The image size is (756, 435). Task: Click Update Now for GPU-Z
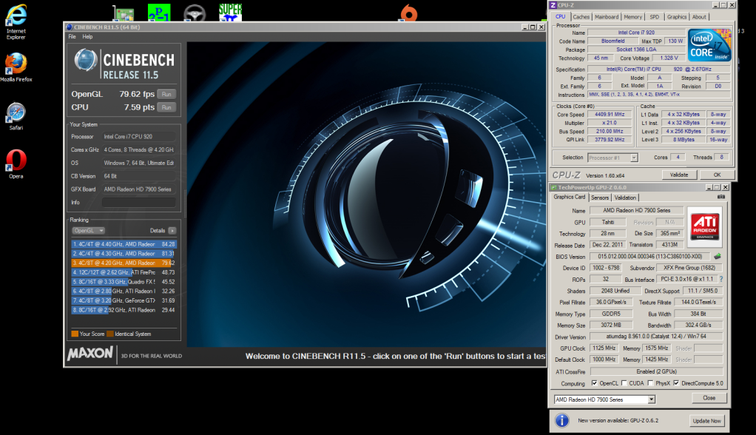(x=706, y=421)
